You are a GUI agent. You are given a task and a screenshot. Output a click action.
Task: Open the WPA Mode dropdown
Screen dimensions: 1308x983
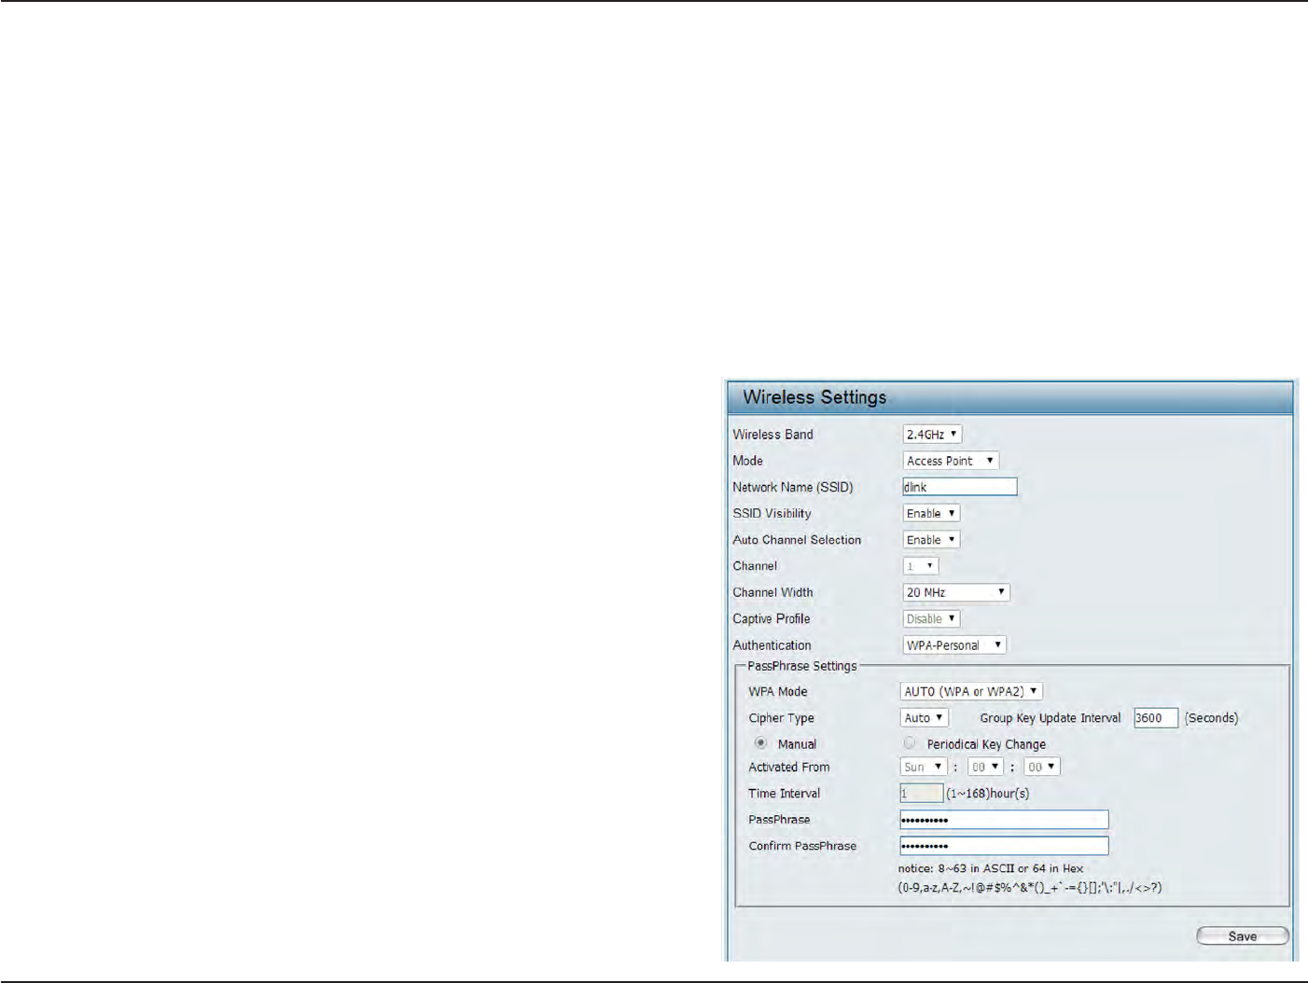(x=971, y=692)
